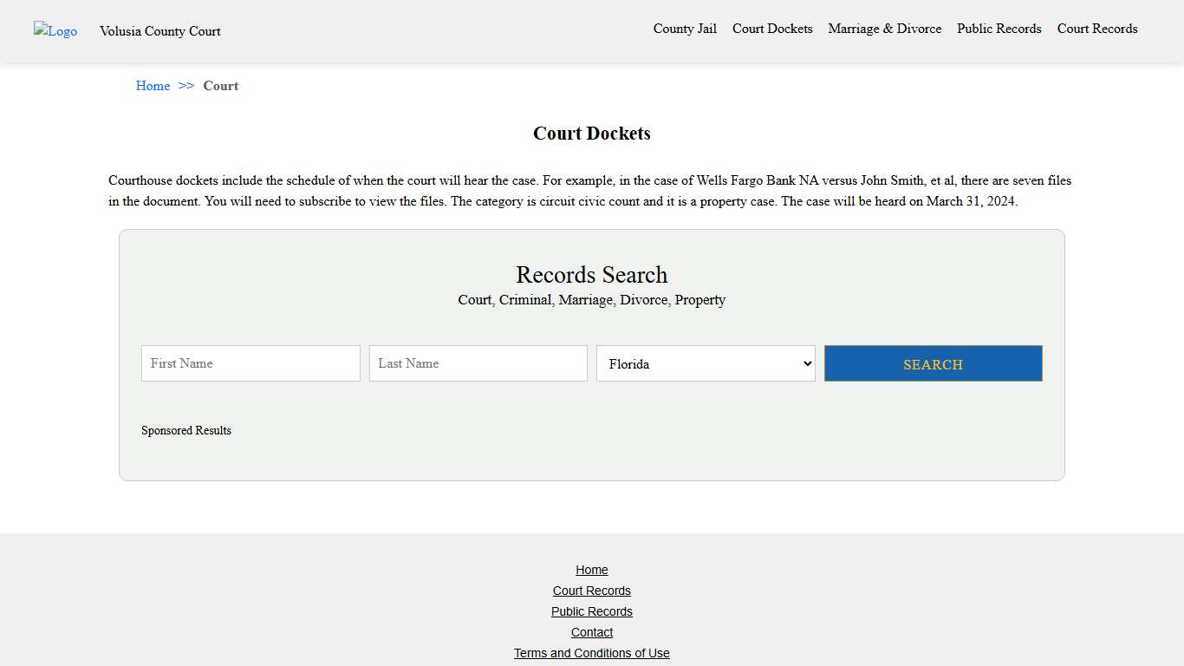The width and height of the screenshot is (1184, 666).
Task: Navigate to Home via the breadcrumb
Action: point(153,86)
